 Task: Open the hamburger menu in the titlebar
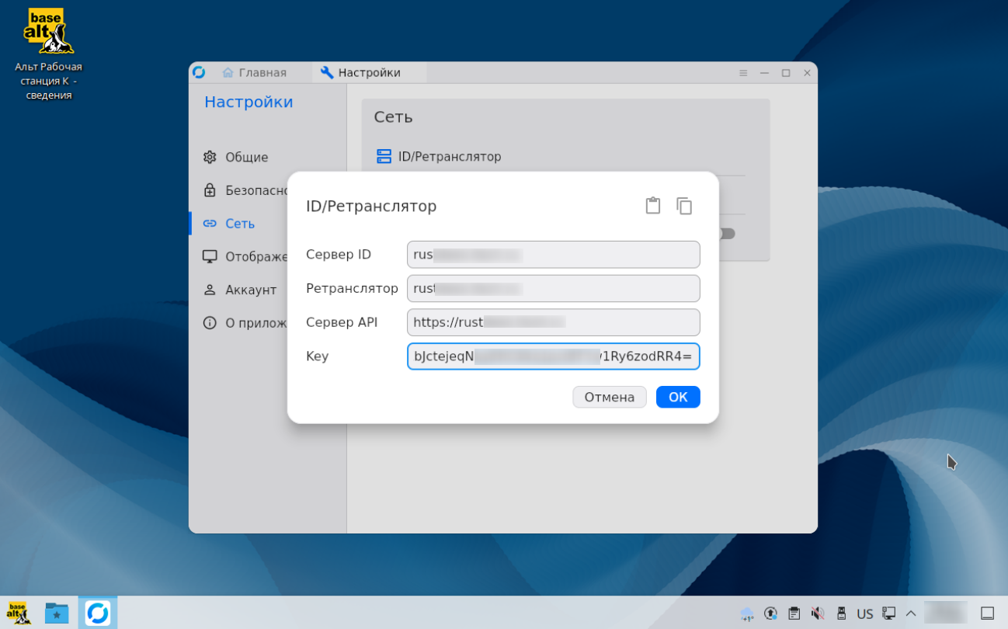click(743, 72)
